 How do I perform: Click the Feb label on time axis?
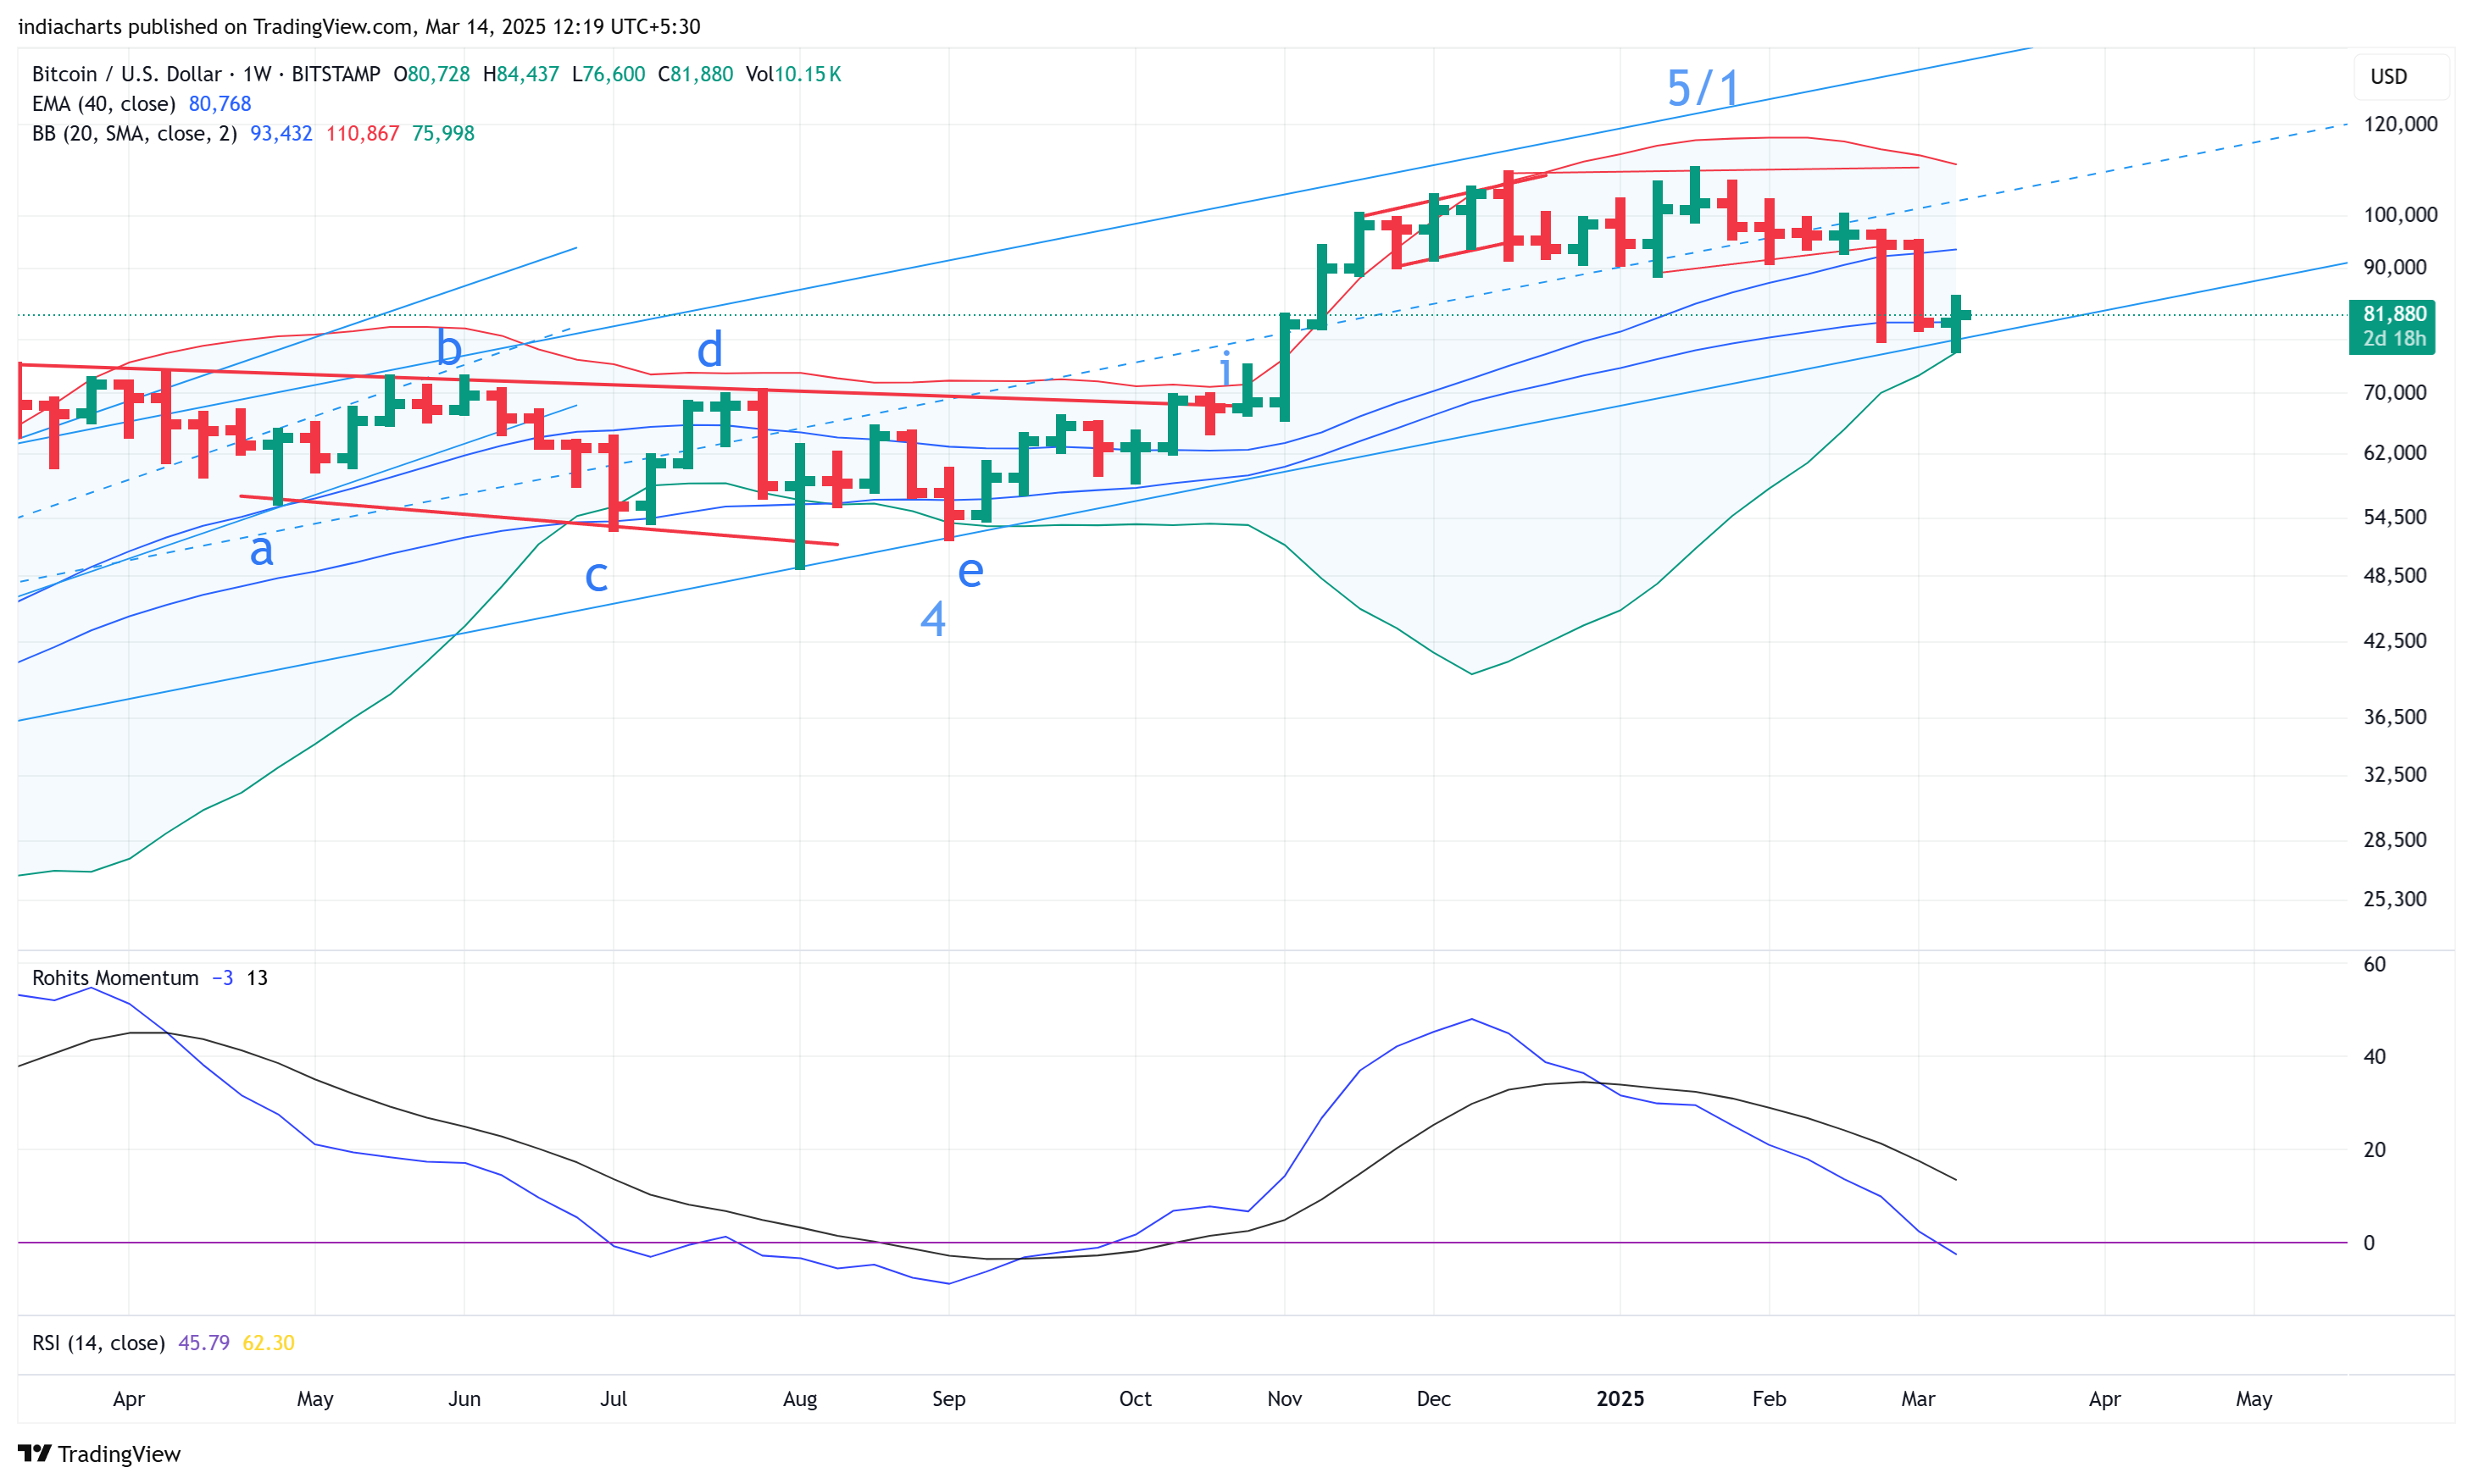coord(1769,1399)
